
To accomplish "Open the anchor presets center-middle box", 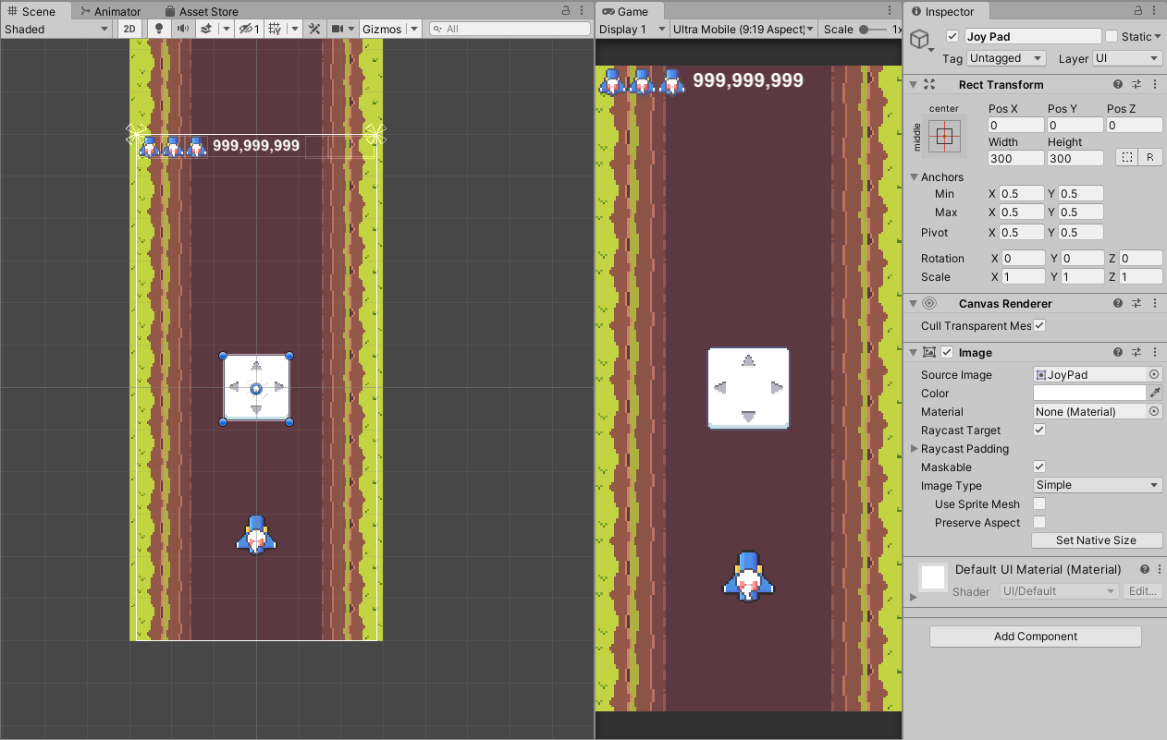I will (944, 136).
